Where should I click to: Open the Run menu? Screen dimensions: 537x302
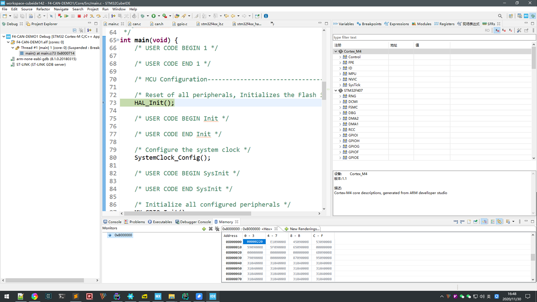coord(105,9)
